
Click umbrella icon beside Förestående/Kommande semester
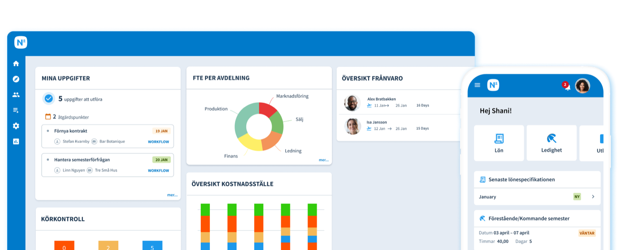[483, 219]
